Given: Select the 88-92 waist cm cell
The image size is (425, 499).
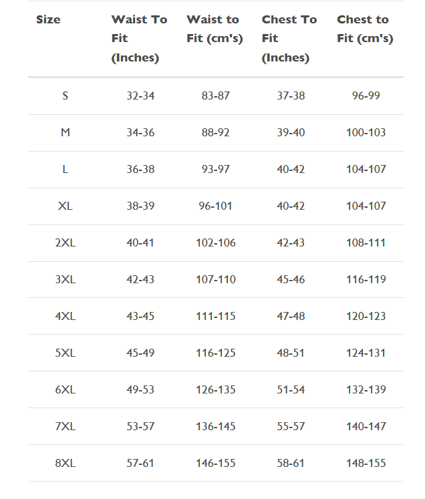Looking at the screenshot, I should (216, 133).
